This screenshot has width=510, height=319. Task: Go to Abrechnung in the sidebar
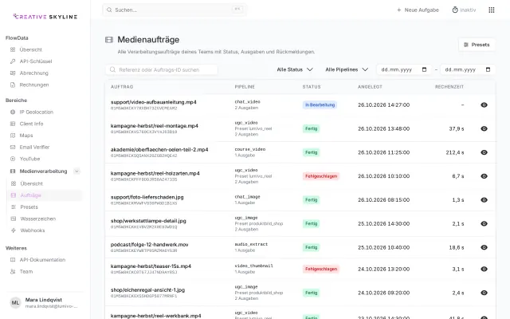pos(33,73)
